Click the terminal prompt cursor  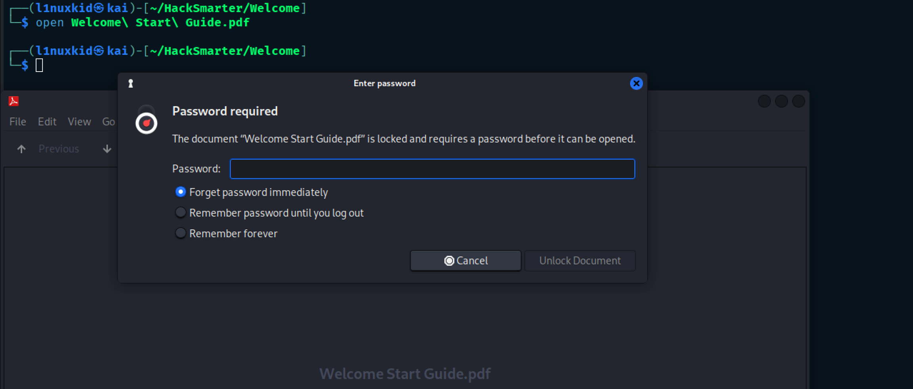39,65
